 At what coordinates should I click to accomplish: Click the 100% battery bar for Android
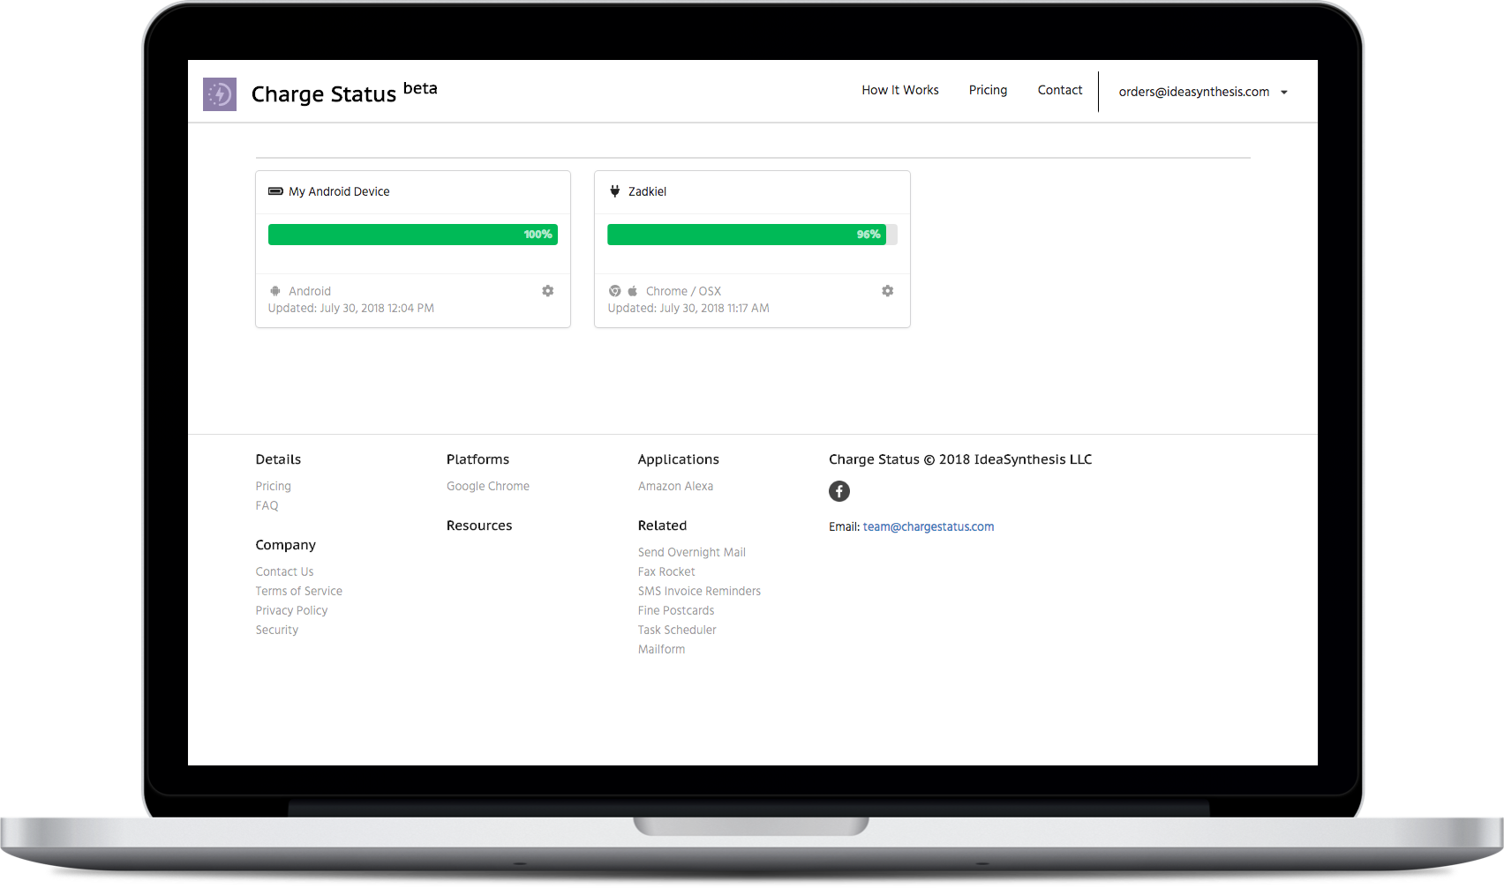tap(412, 235)
